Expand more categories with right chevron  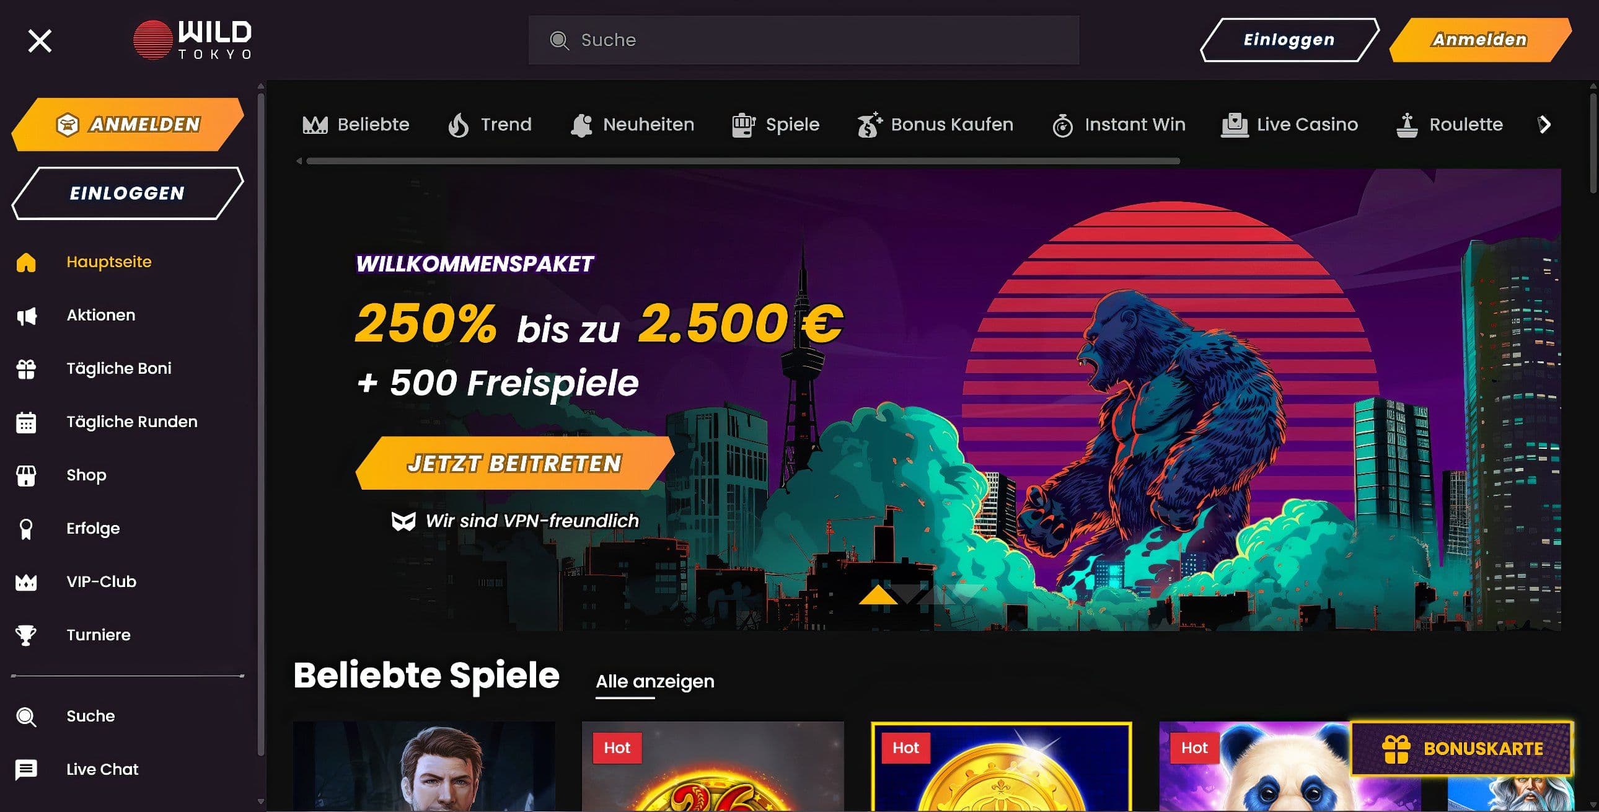tap(1545, 125)
